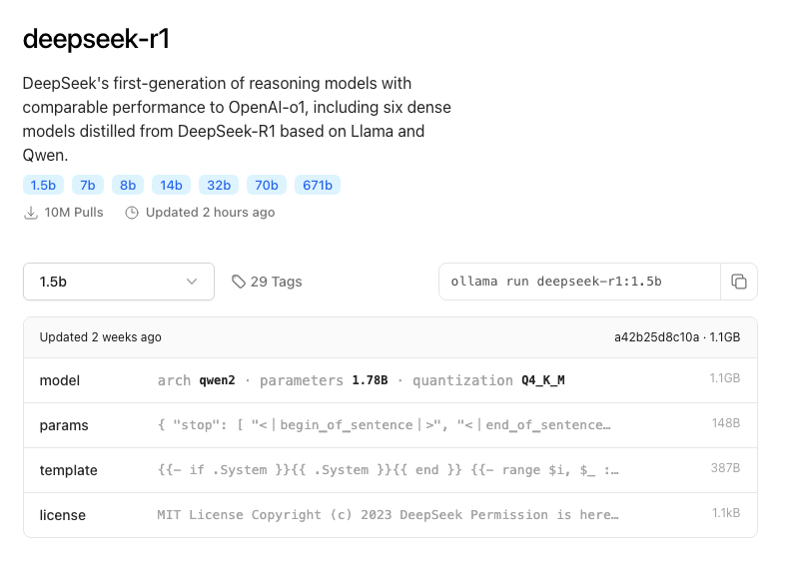Screen dimensions: 790x583
Task: Click the ollama run command field
Action: 579,282
